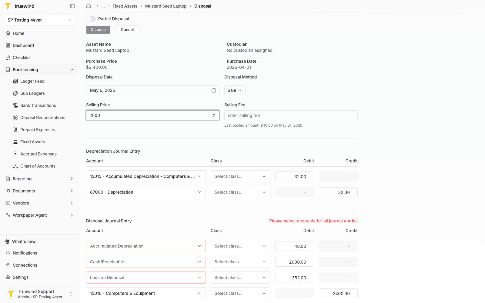Click the Workpaper Agent icon

click(8, 215)
